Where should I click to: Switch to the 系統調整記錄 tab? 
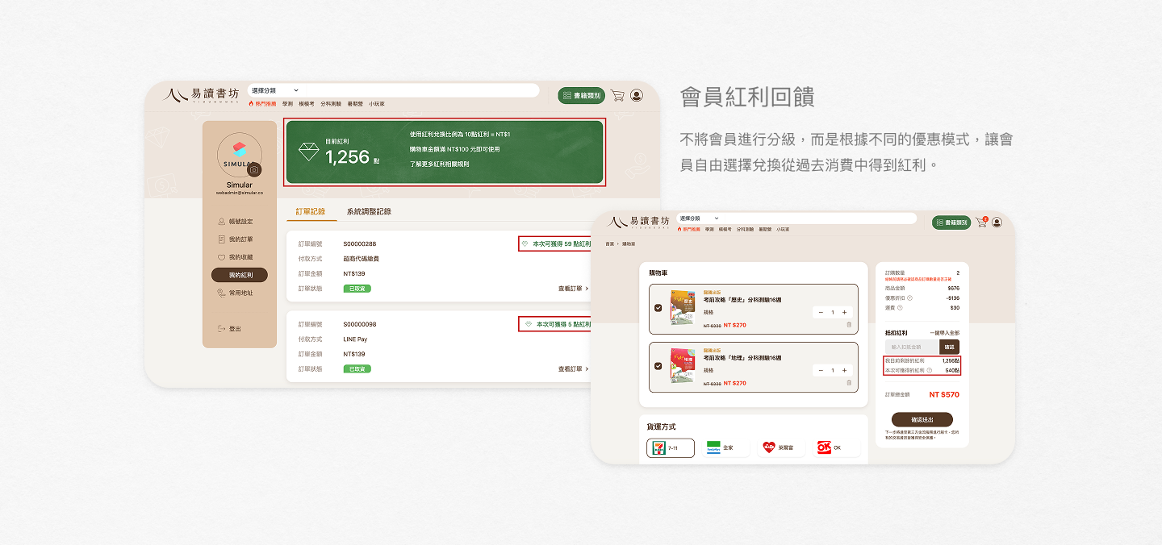pos(369,211)
